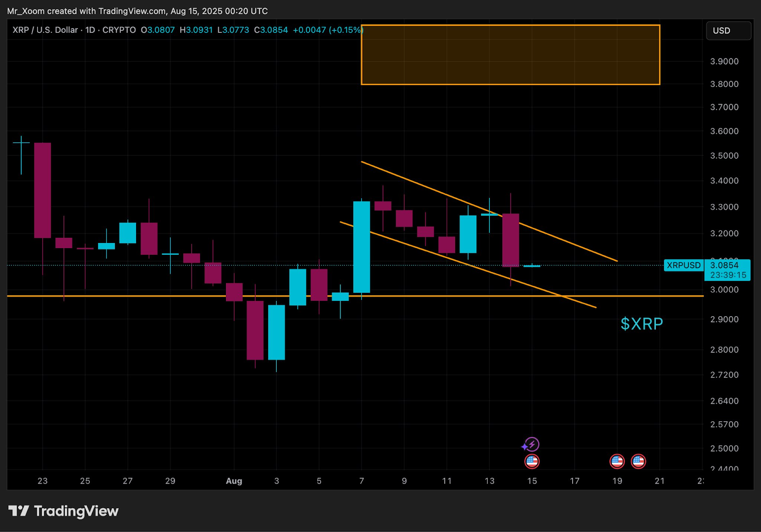Click the Aug label on the date axis
This screenshot has width=761, height=532.
[x=234, y=481]
